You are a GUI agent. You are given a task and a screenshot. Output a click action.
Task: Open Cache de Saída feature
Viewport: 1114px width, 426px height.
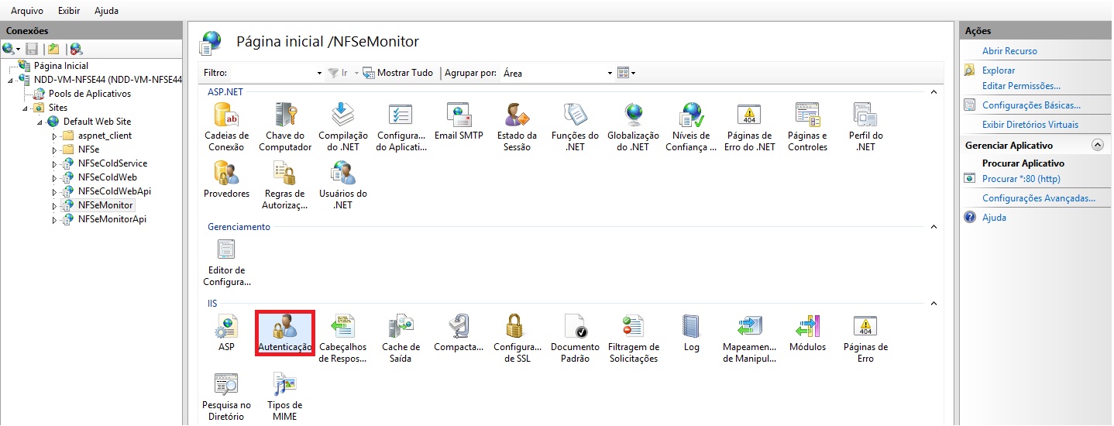(x=401, y=338)
